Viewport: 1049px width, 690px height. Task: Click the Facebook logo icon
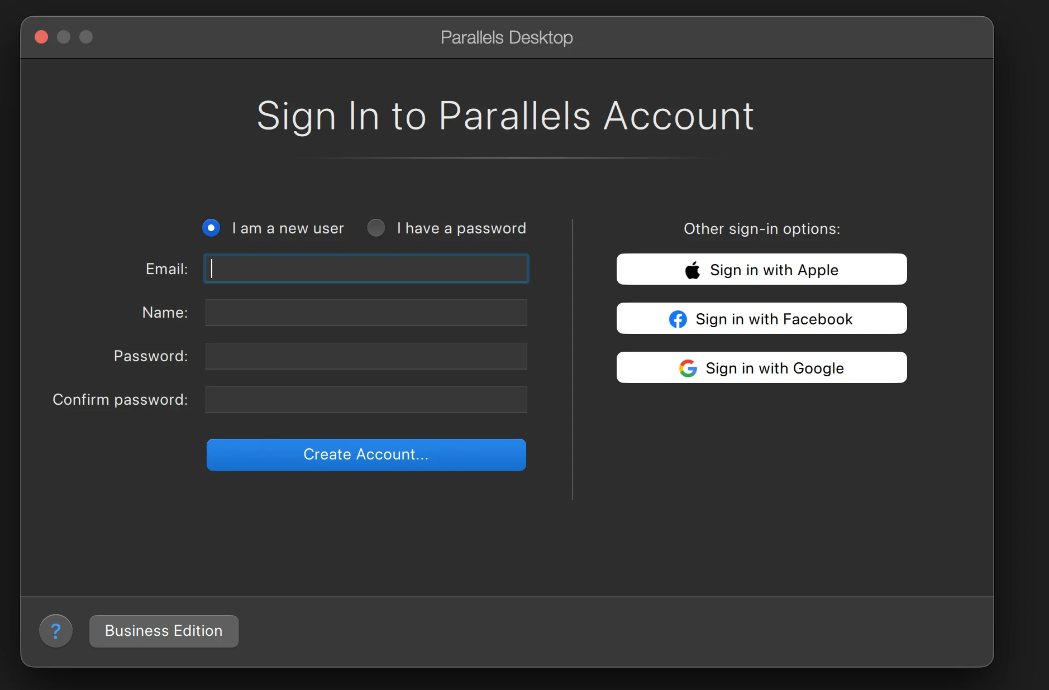tap(678, 319)
